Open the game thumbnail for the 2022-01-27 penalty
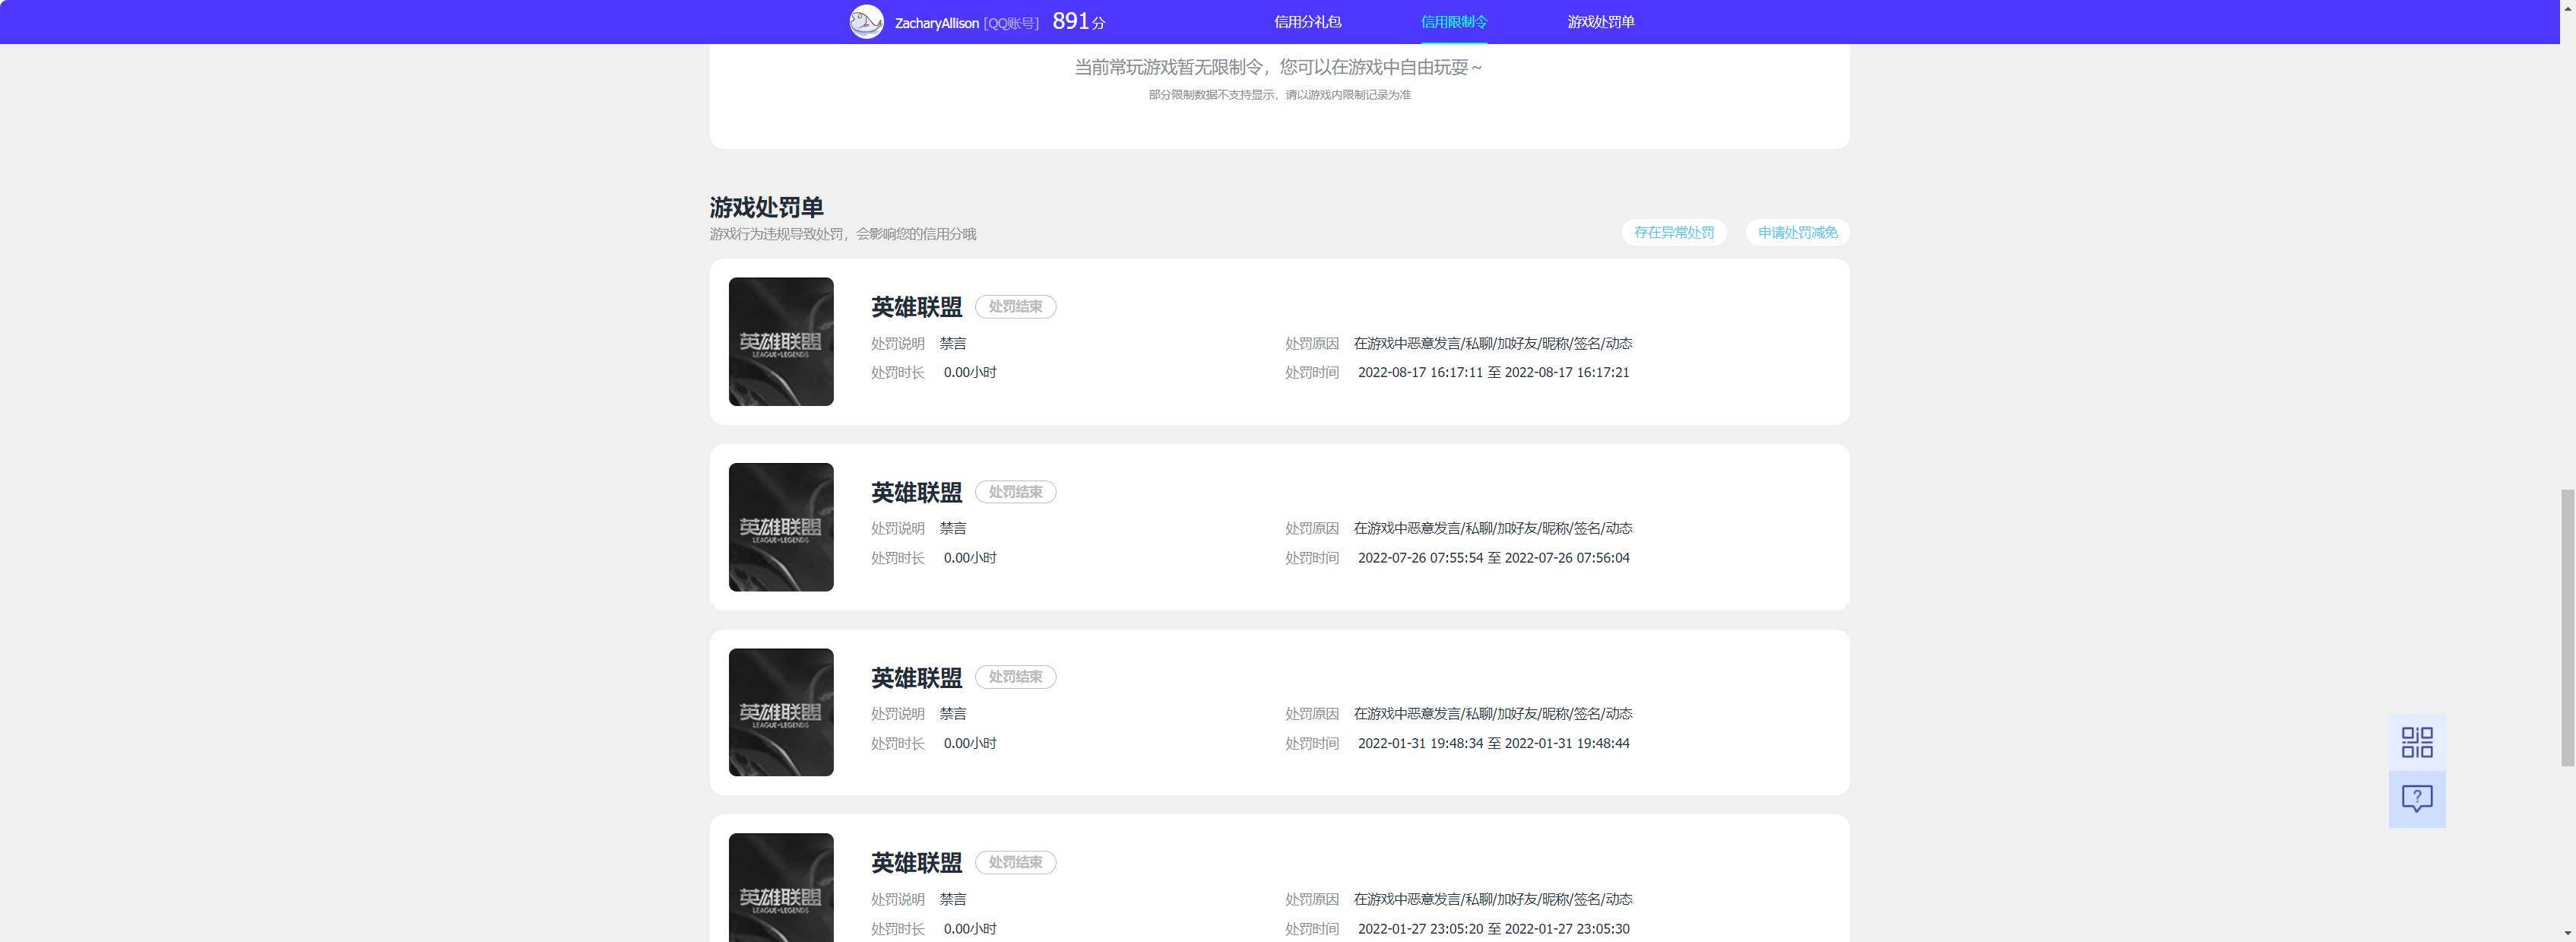Image resolution: width=2576 pixels, height=942 pixels. (781, 888)
